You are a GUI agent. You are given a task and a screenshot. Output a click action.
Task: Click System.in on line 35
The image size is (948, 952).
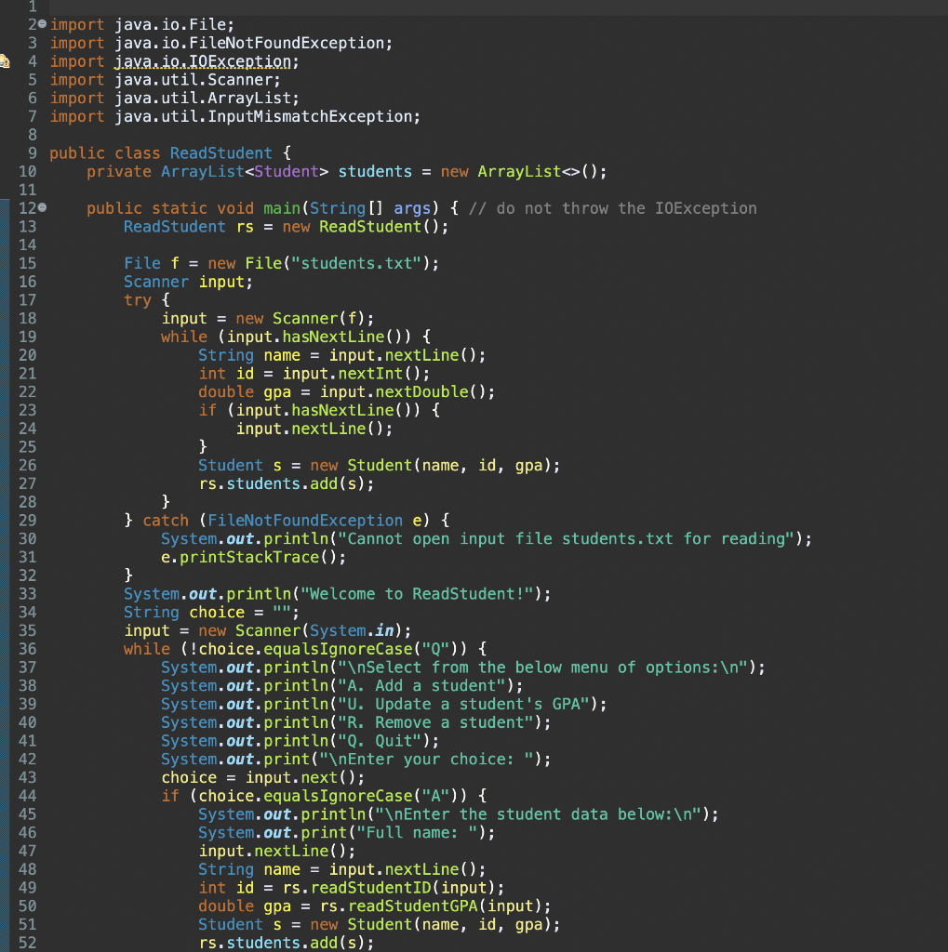352,630
